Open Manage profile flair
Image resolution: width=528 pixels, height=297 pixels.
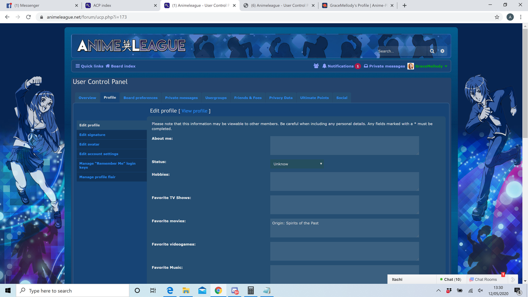pyautogui.click(x=112, y=177)
